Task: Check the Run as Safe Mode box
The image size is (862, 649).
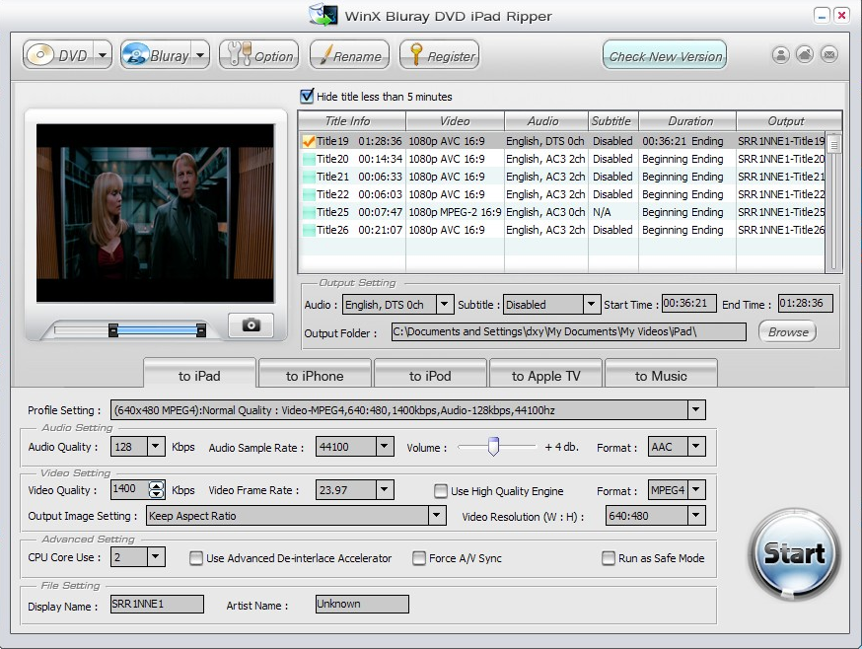Action: tap(609, 558)
